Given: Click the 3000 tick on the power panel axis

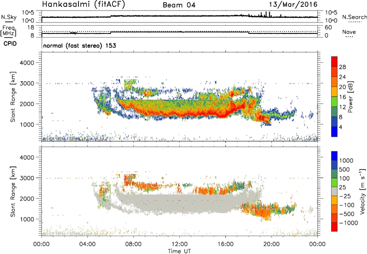Looking at the screenshot, I should (27, 83).
